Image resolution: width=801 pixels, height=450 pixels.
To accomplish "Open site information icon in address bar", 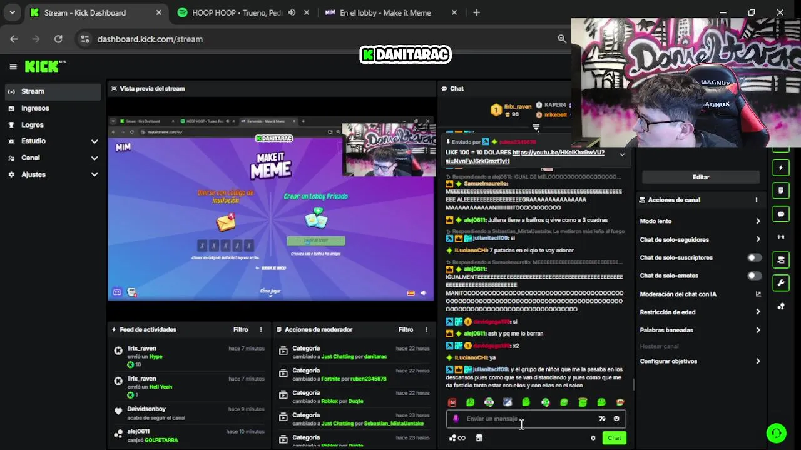I will [x=85, y=39].
